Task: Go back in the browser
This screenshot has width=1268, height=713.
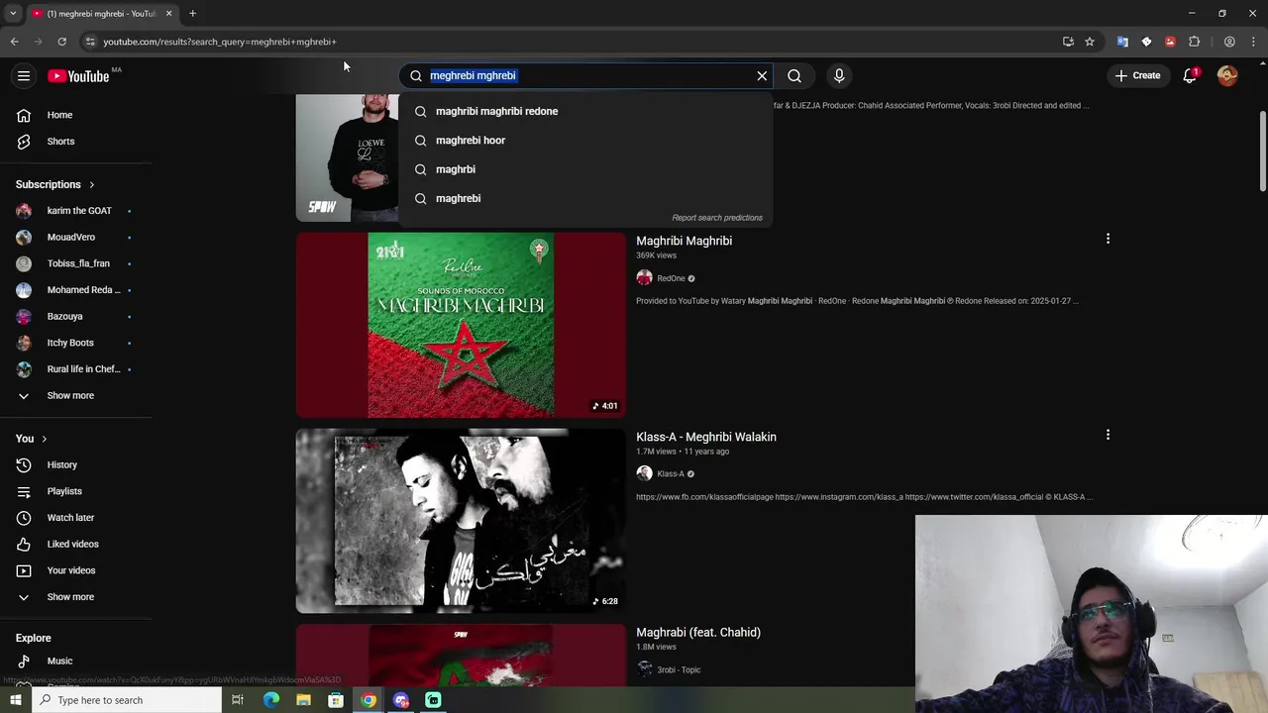Action: click(15, 42)
